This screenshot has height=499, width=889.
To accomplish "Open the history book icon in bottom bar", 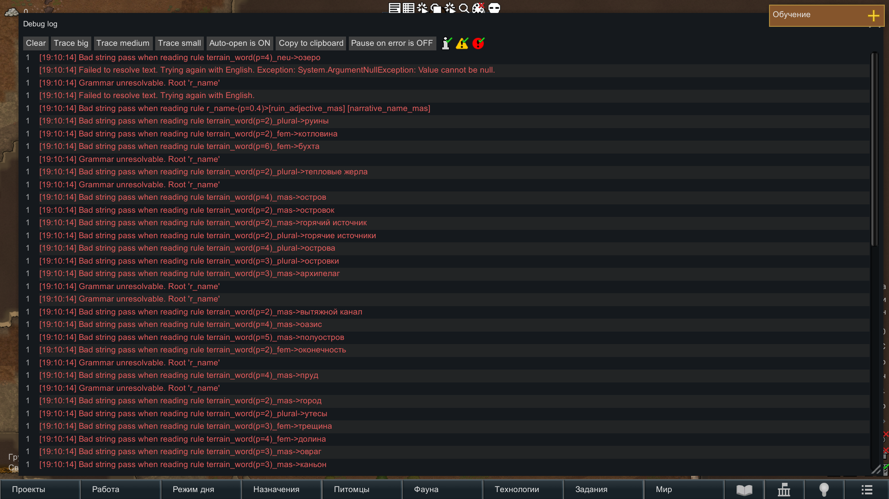I will click(x=744, y=489).
